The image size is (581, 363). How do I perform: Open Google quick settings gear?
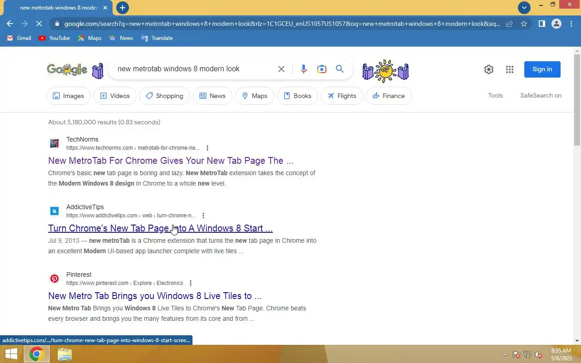pyautogui.click(x=489, y=69)
